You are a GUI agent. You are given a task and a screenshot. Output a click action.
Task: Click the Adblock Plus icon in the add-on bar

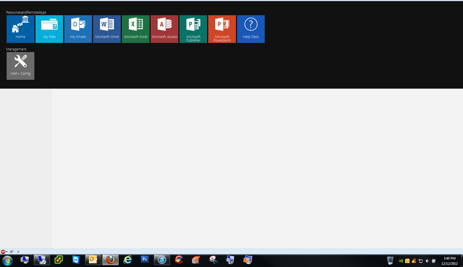click(x=3, y=252)
